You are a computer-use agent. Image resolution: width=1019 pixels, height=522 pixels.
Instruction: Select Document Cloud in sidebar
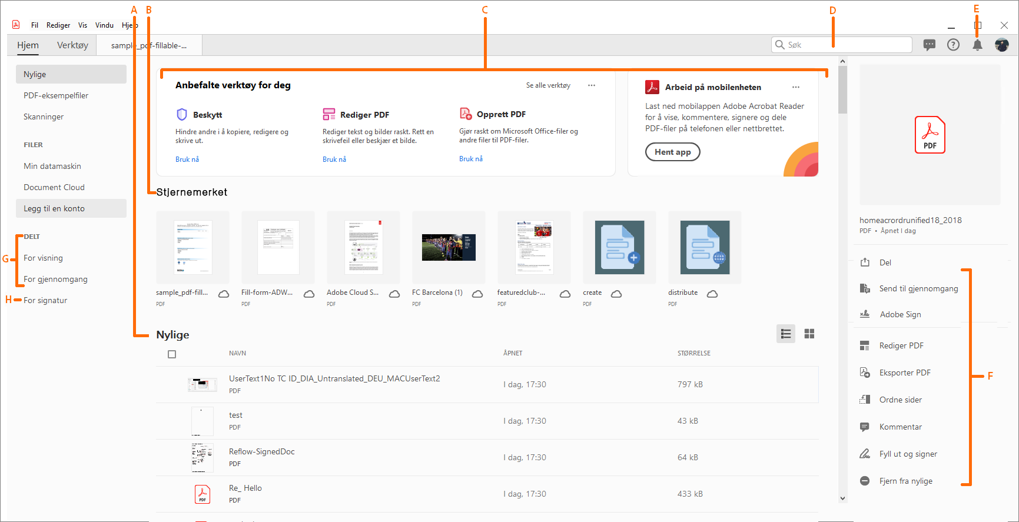click(x=54, y=187)
